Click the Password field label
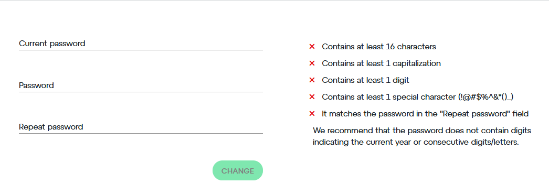Viewport: 549px width, 194px height. coord(36,85)
